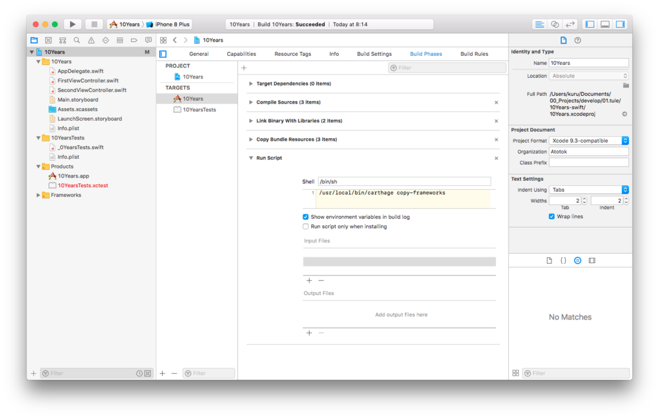Go forward in editor history
The image size is (659, 418).
pos(185,41)
